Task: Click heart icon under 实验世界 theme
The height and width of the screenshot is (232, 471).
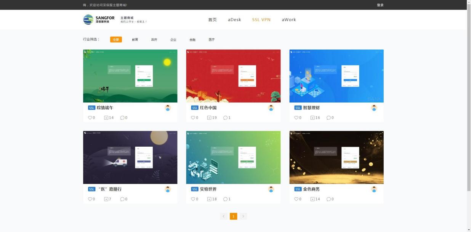Action: 193,199
